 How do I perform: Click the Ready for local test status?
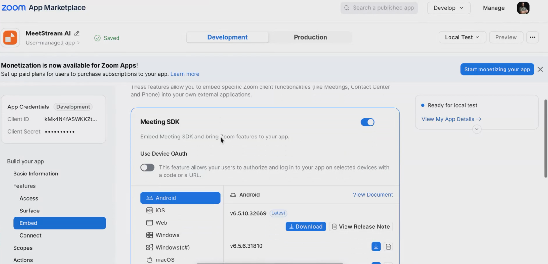pyautogui.click(x=452, y=105)
